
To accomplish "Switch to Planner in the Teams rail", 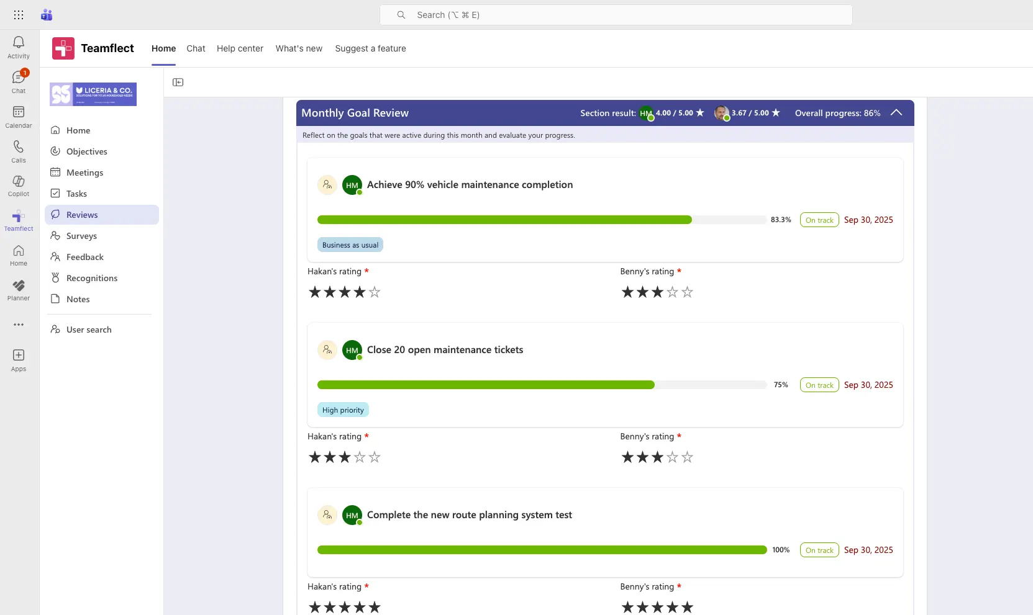I will (x=18, y=290).
